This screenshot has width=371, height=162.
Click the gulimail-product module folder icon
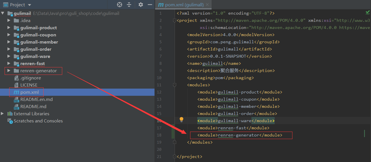16,28
